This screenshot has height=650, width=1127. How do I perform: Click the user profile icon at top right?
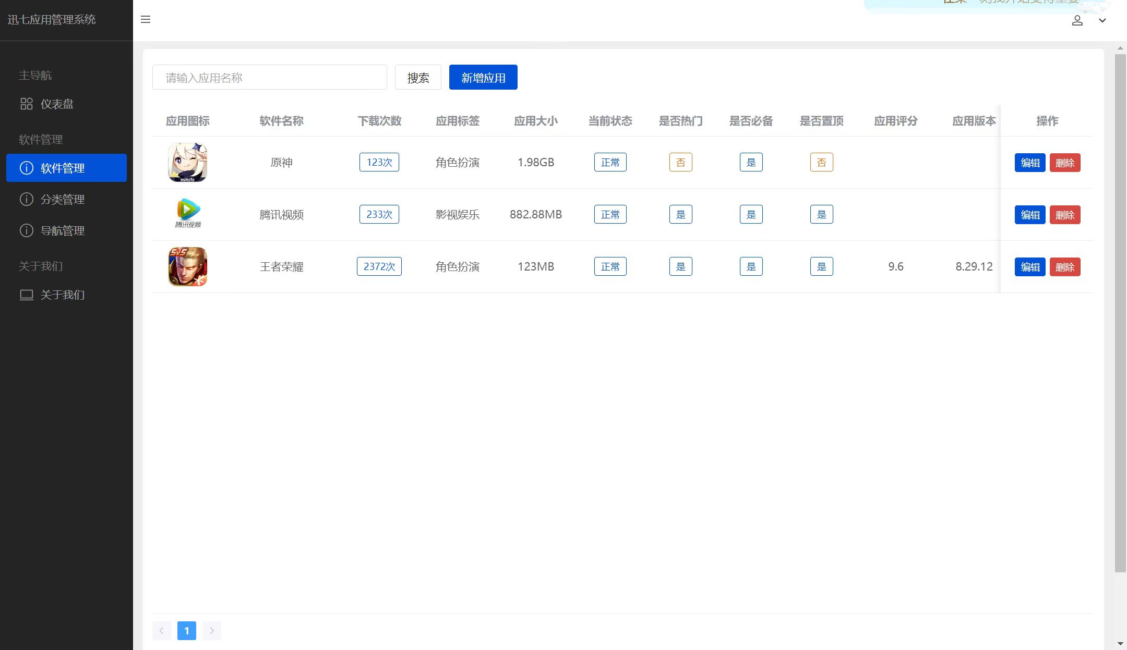(1077, 20)
